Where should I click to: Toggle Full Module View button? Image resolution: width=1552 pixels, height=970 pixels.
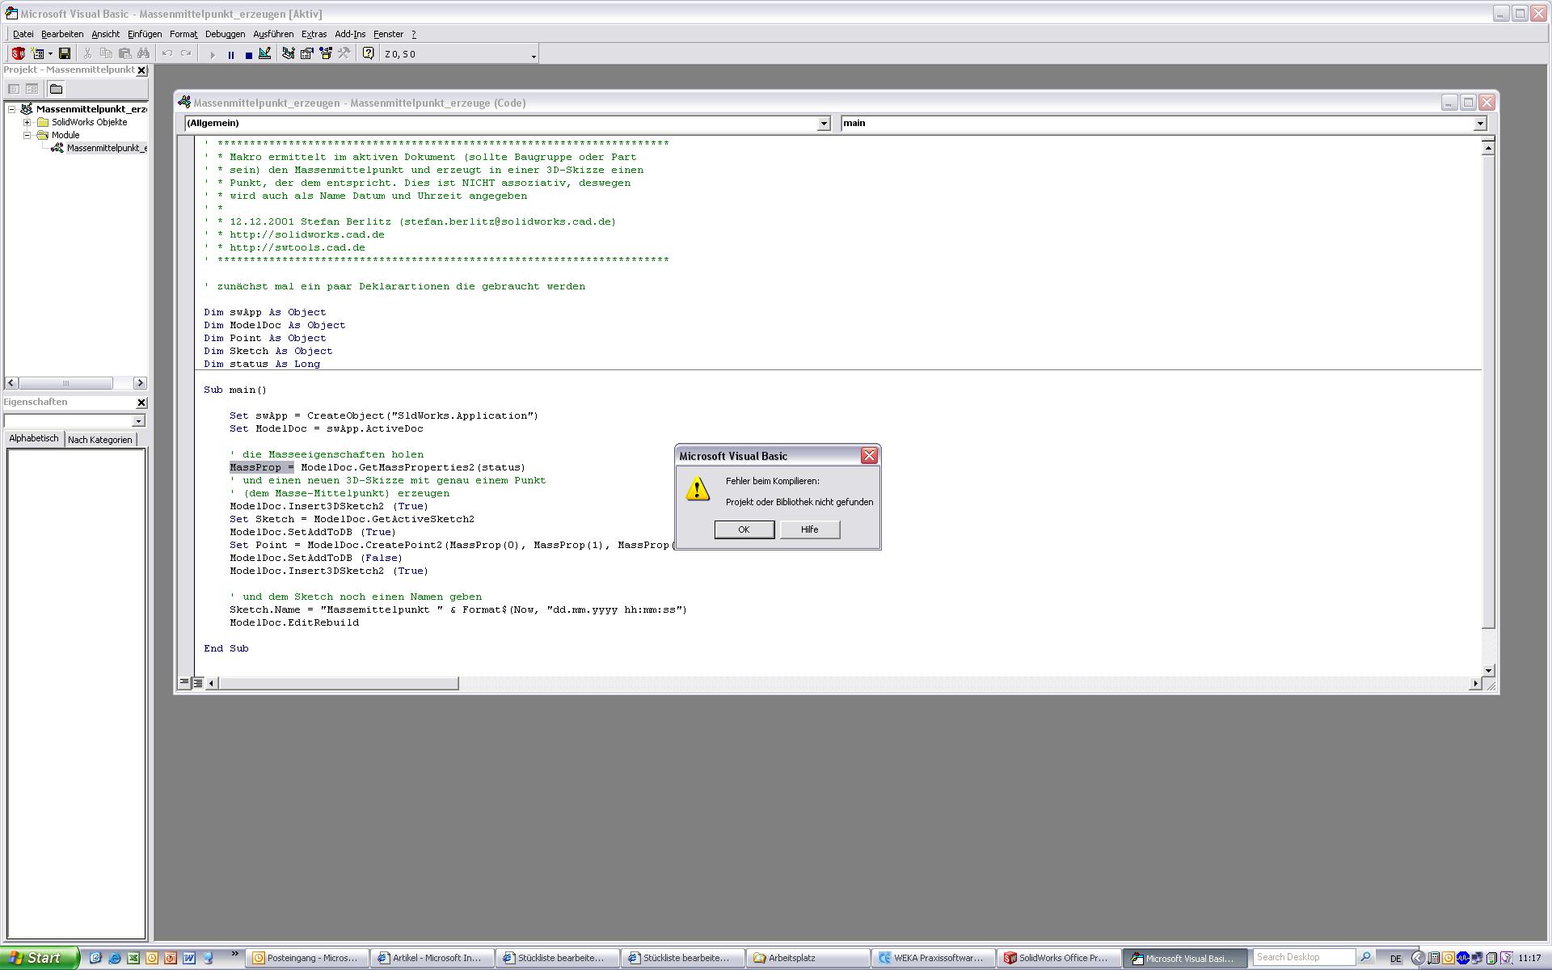pyautogui.click(x=198, y=683)
